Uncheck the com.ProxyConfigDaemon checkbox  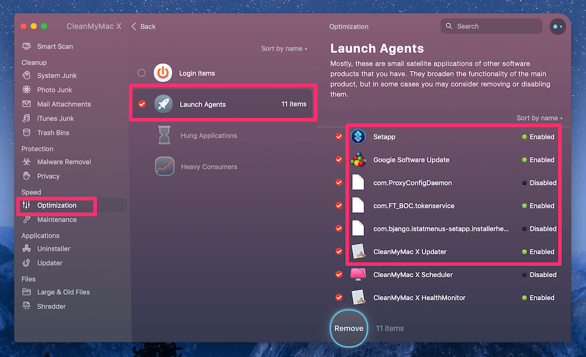[x=339, y=182]
